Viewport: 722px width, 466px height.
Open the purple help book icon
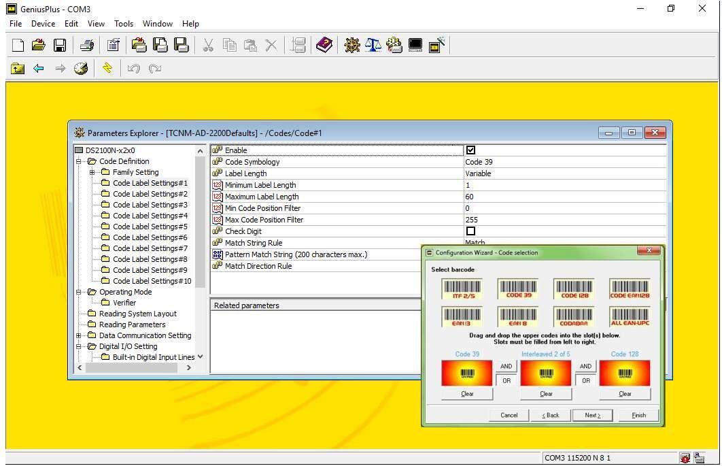tap(324, 45)
